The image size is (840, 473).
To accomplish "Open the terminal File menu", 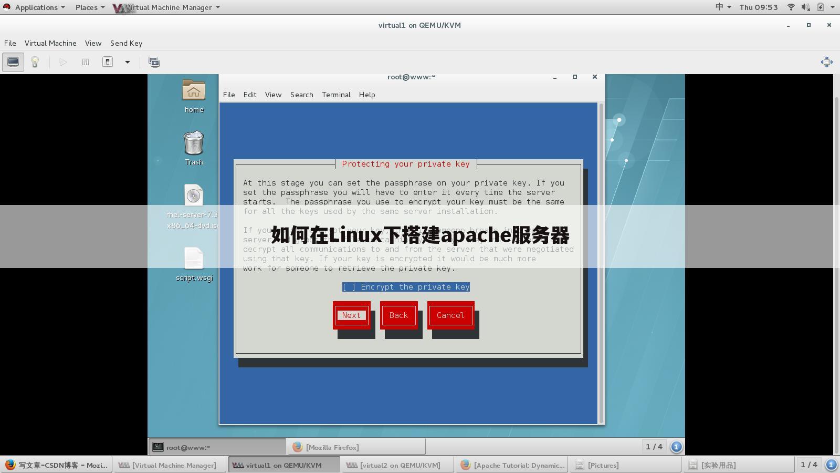I will (x=229, y=95).
